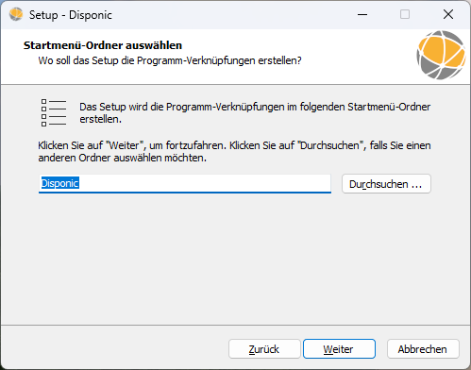The height and width of the screenshot is (370, 471).
Task: Click the instruction starting 'Klicken Sie auf'
Action: pos(234,152)
